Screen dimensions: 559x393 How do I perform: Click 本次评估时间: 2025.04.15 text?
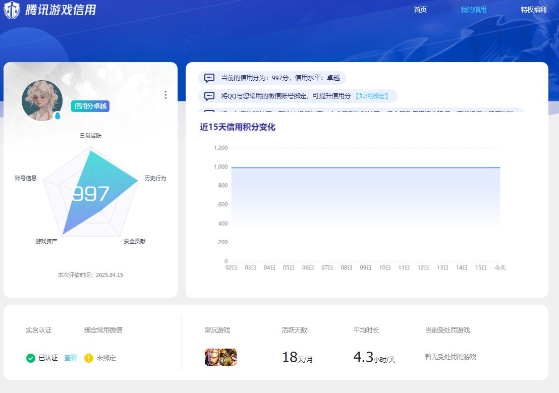tap(90, 275)
